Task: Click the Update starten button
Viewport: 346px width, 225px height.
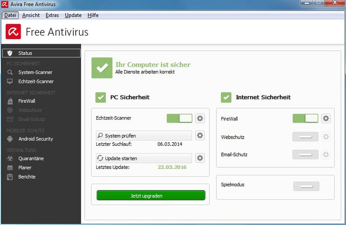Action: click(x=144, y=158)
